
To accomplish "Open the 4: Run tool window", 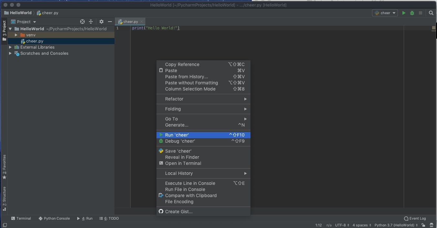I will point(85,218).
